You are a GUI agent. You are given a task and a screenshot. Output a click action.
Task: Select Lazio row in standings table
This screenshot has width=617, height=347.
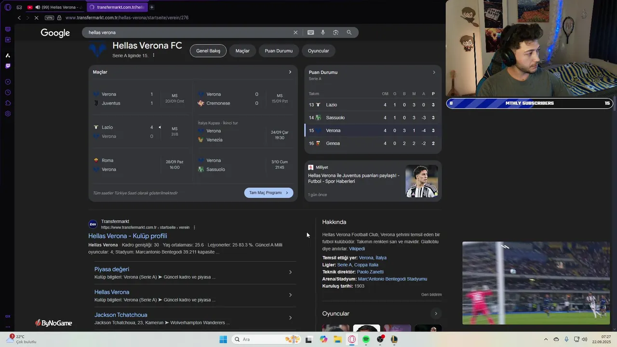coord(373,105)
